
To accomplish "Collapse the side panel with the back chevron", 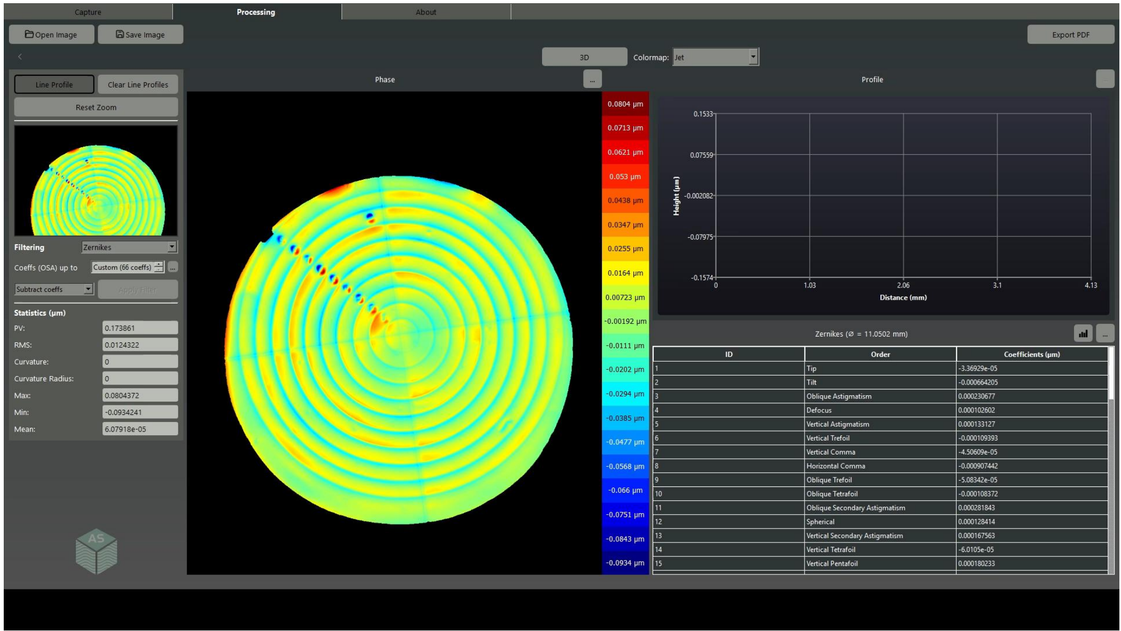I will [20, 57].
